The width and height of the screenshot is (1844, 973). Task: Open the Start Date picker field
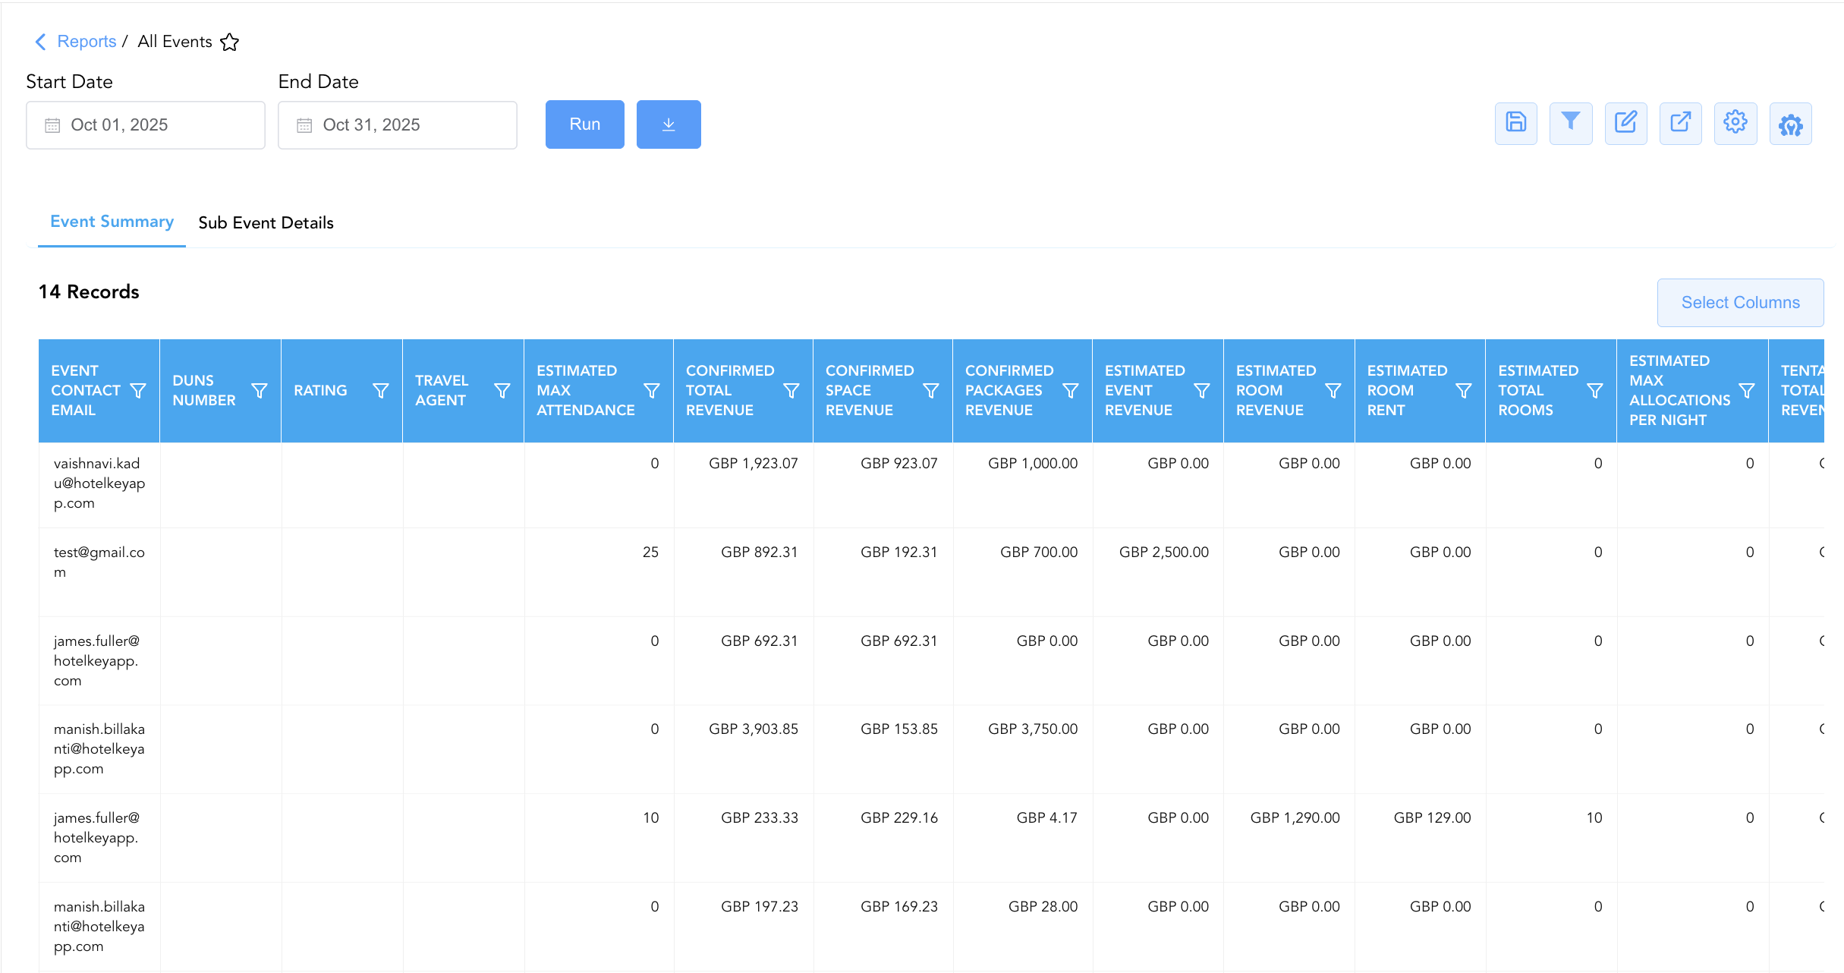click(x=146, y=125)
